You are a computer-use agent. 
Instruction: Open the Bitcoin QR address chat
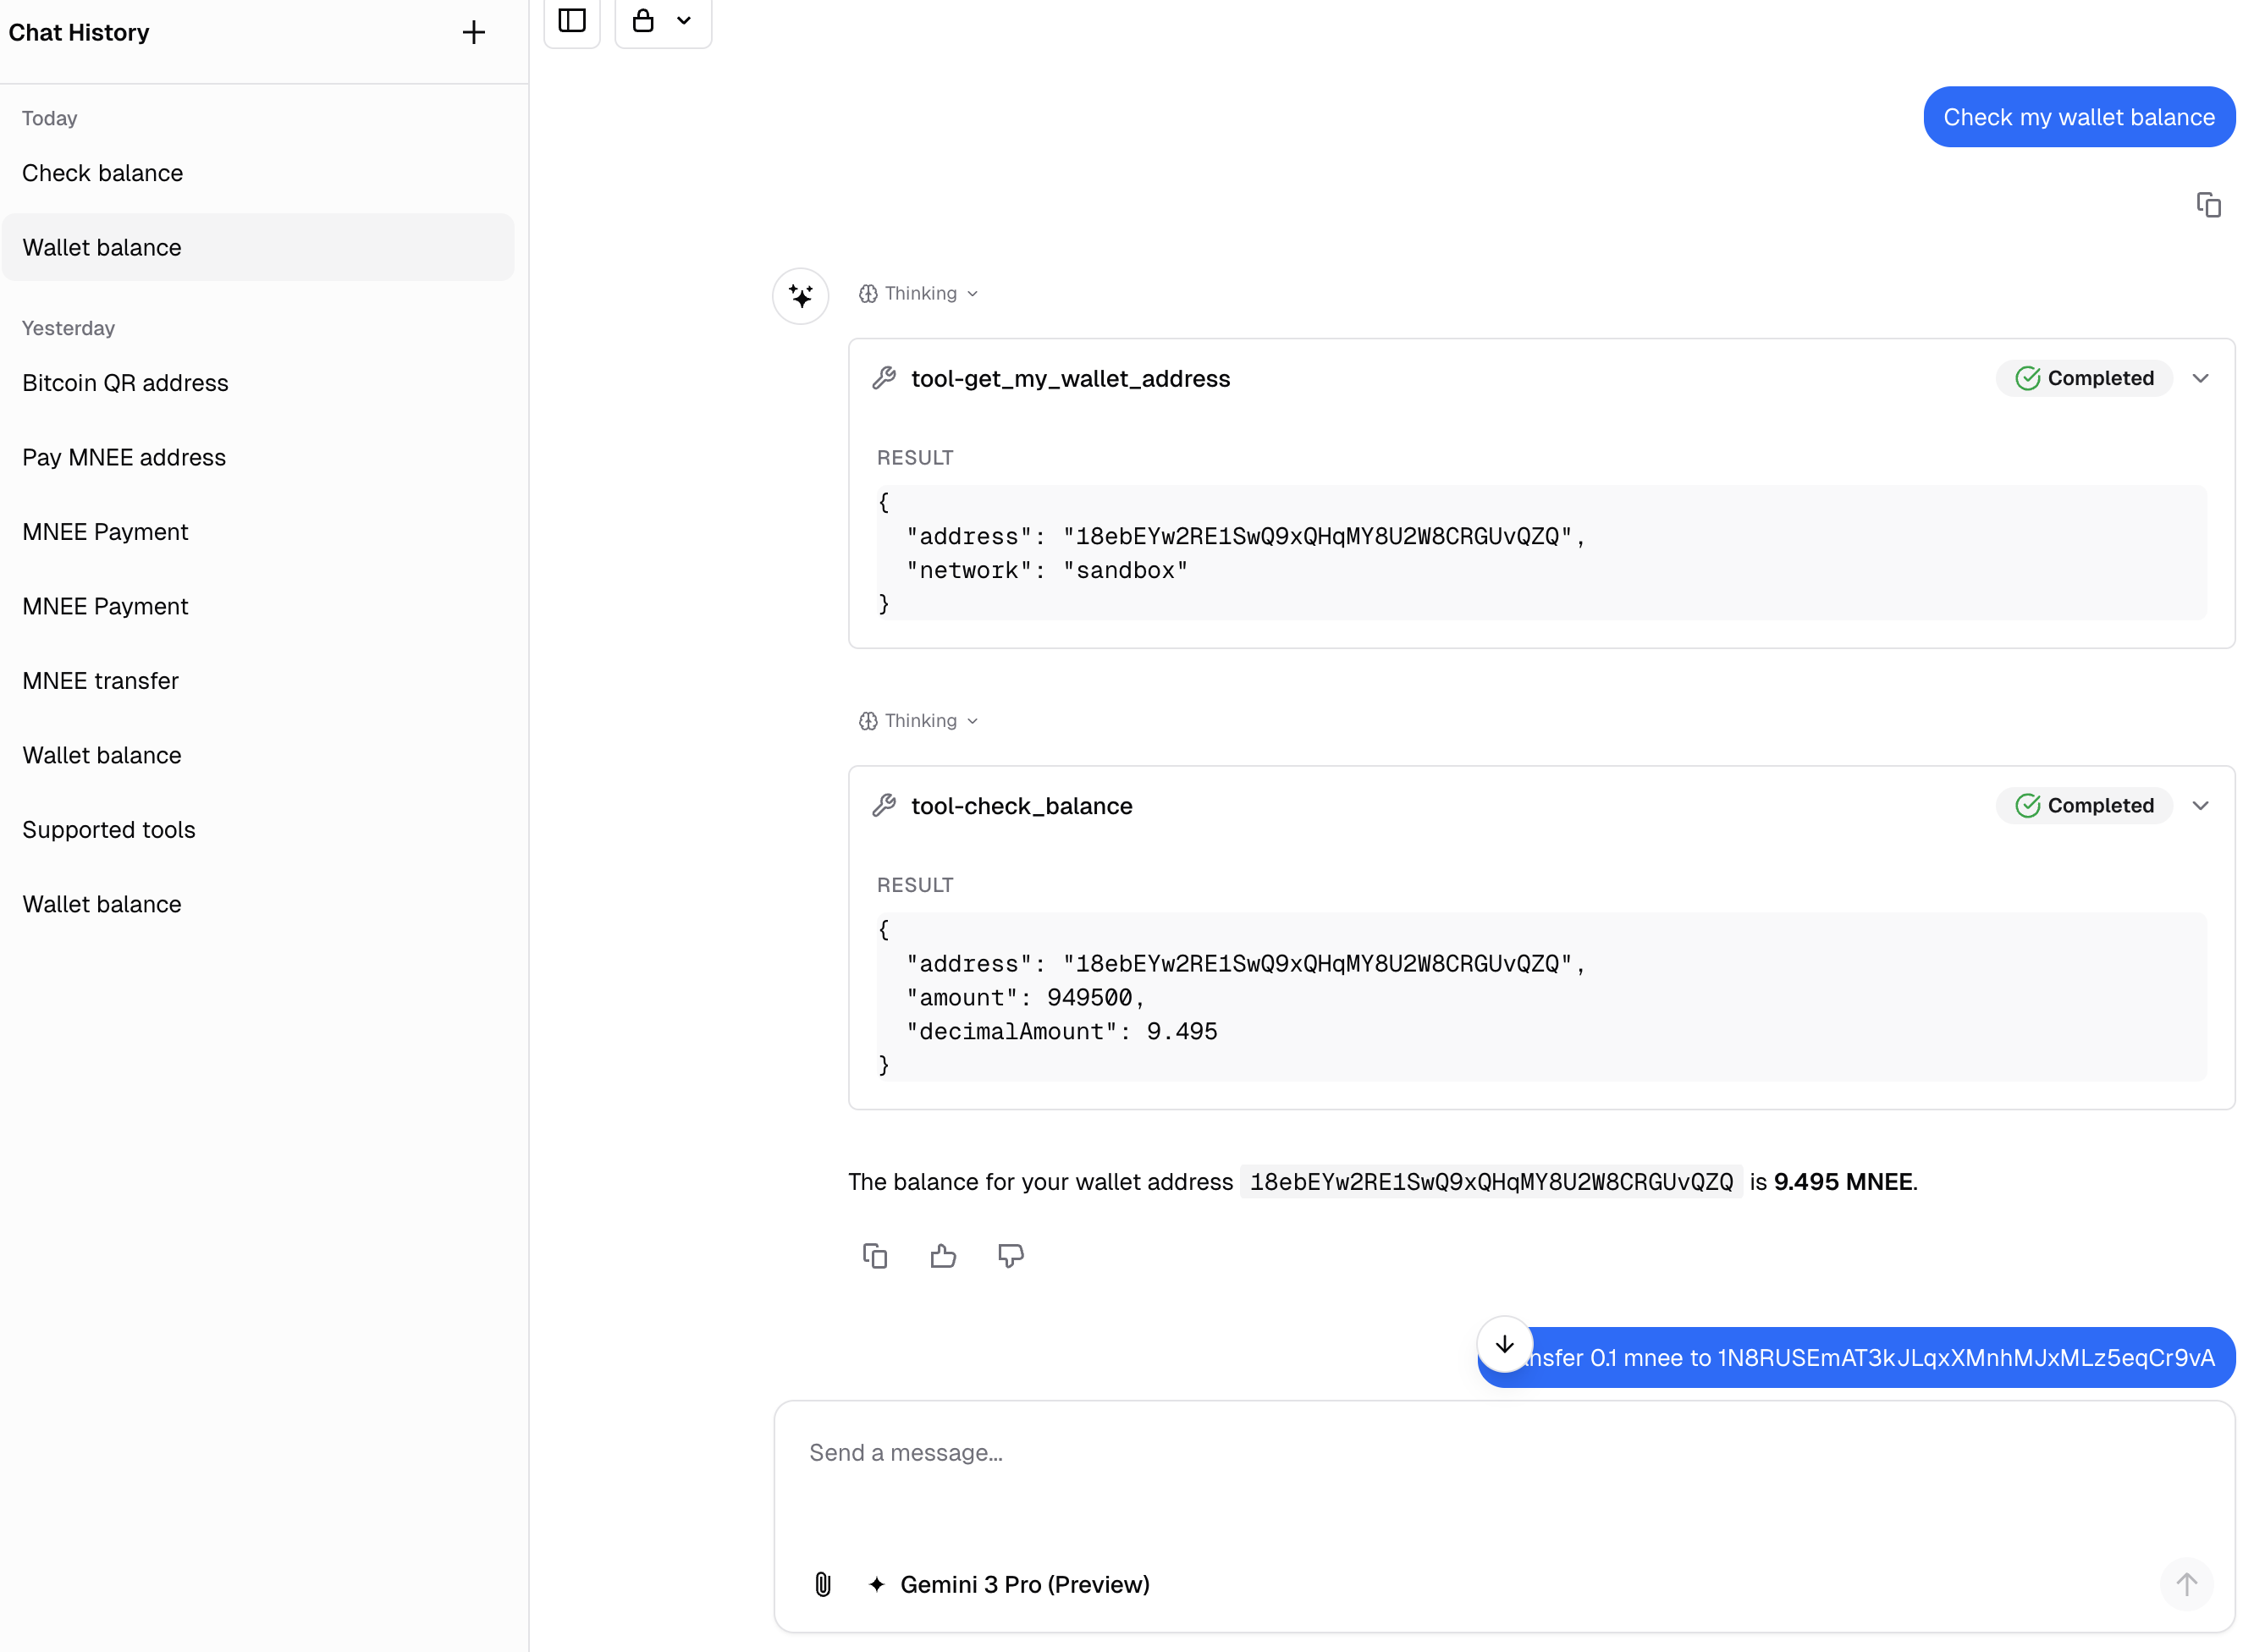(x=125, y=383)
